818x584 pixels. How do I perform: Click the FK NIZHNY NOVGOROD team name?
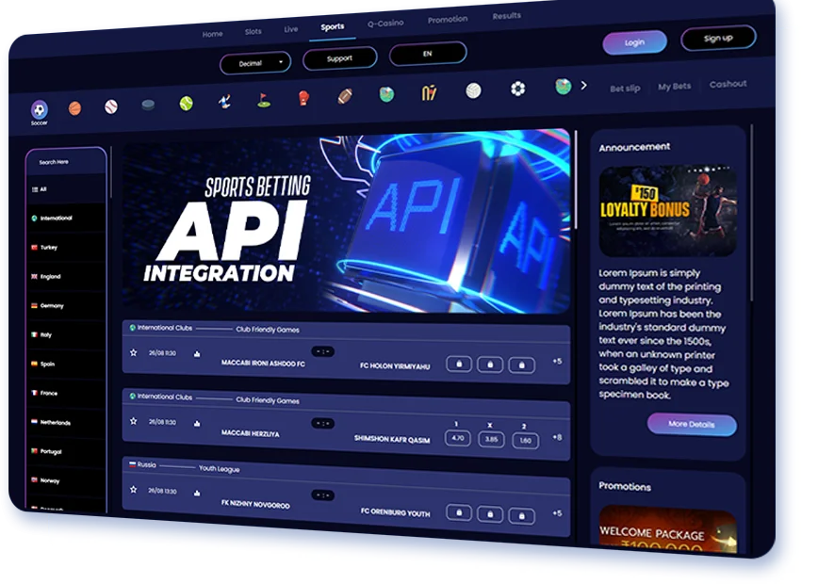255,504
